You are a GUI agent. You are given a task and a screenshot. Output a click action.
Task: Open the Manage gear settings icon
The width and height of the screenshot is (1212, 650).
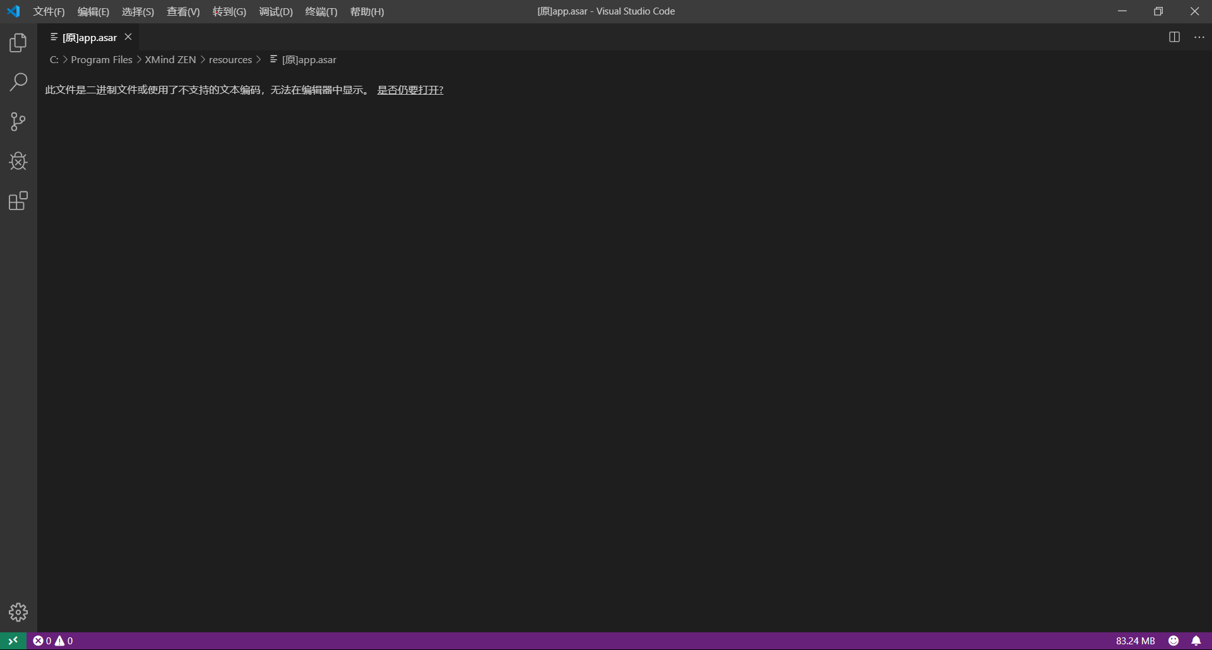(x=18, y=612)
